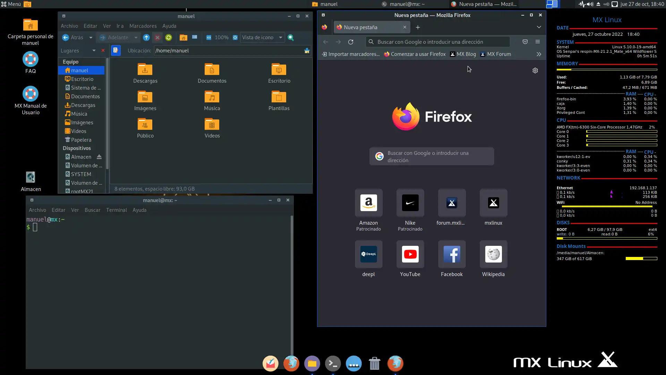Open the Buscar menu in the terminal window

pos(93,210)
